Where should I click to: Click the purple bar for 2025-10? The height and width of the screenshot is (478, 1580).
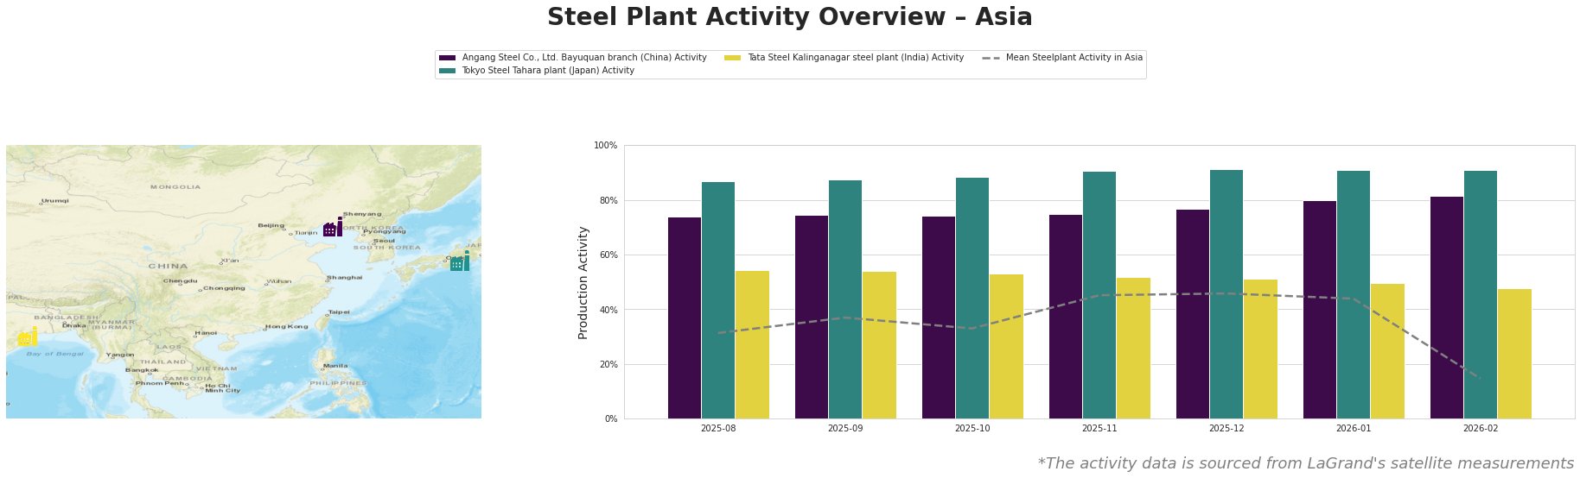pyautogui.click(x=939, y=318)
